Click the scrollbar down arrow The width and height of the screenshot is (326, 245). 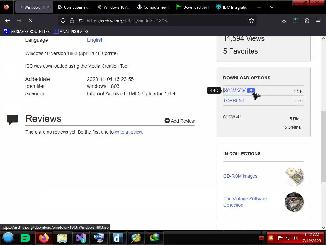tap(323, 228)
